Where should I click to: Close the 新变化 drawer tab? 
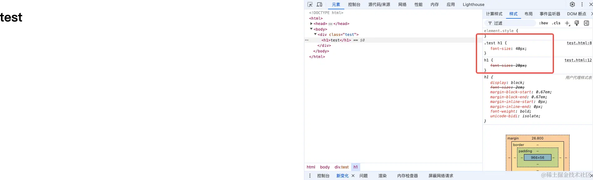point(353,176)
